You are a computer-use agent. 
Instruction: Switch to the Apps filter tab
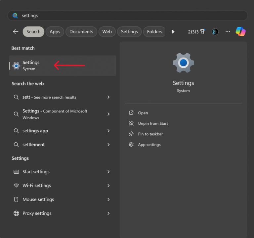point(55,32)
